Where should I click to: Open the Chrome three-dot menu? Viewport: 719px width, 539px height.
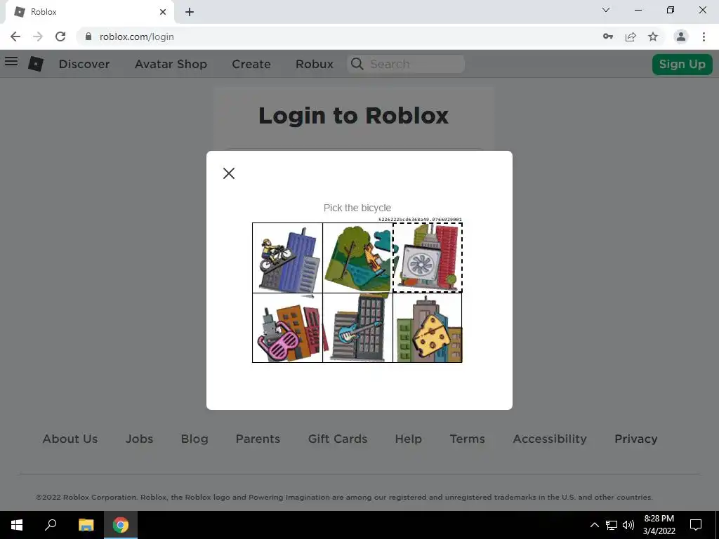[704, 36]
